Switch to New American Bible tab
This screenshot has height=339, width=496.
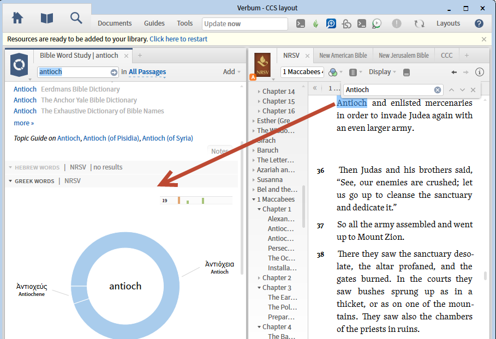coord(343,56)
